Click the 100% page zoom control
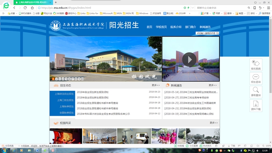The width and height of the screenshot is (272, 153). pos(267,146)
